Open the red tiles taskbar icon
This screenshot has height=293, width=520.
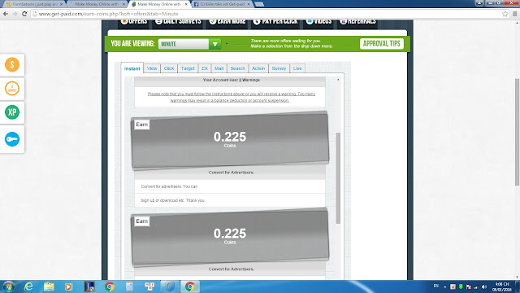[149, 286]
